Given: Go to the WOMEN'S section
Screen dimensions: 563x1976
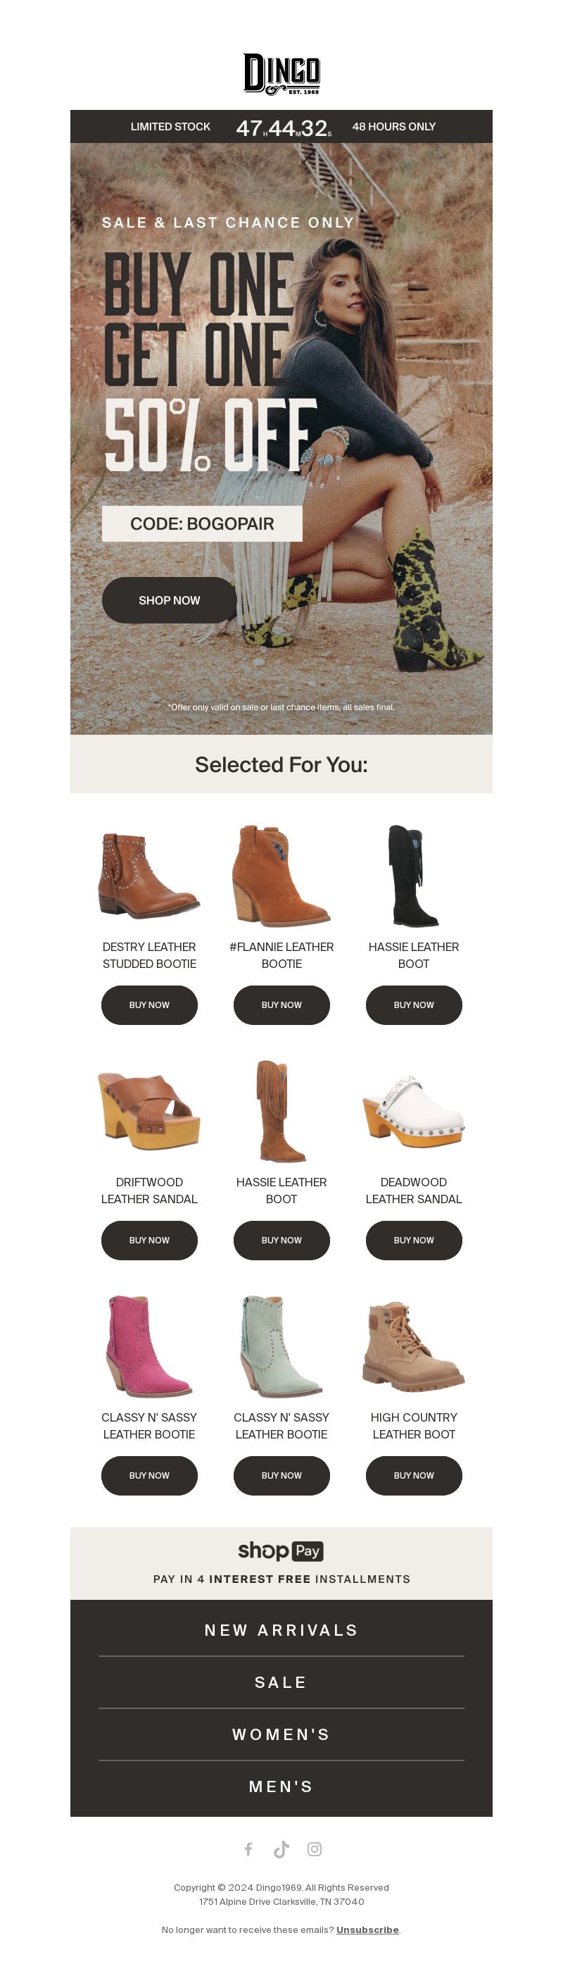Looking at the screenshot, I should [281, 1734].
